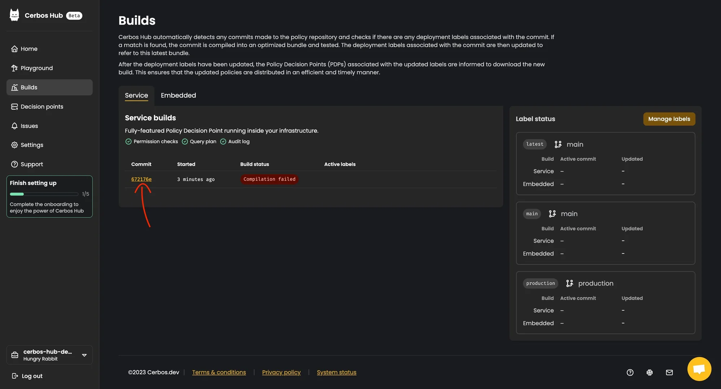Open Decision points in the sidebar
Viewport: 721px width, 389px height.
click(42, 107)
